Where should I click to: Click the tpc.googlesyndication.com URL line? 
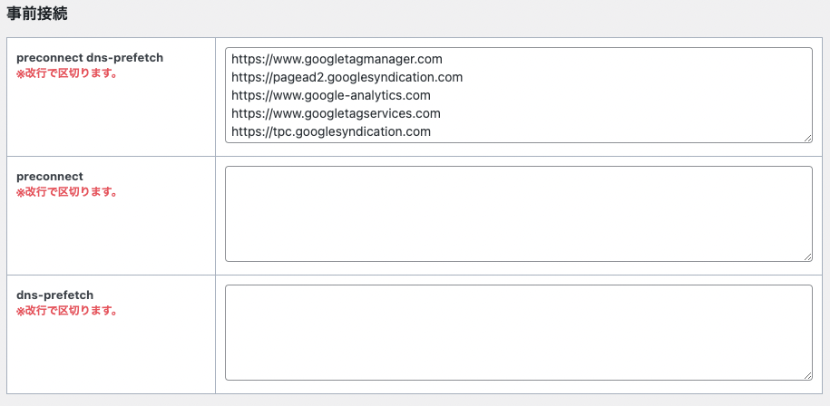[x=330, y=131]
